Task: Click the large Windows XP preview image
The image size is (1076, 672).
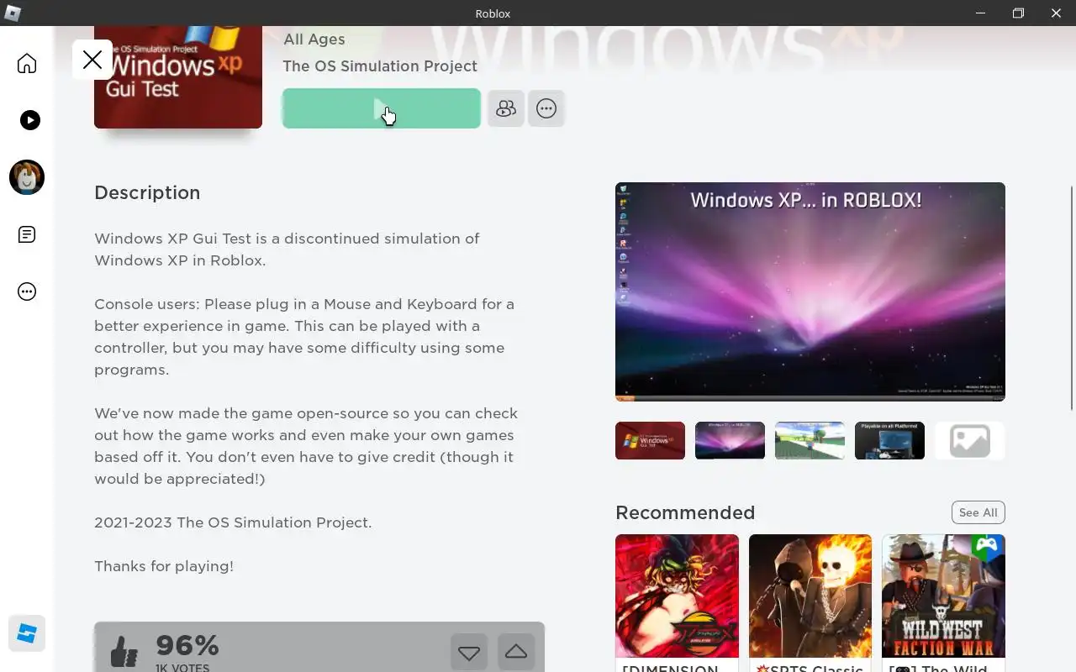Action: [810, 291]
